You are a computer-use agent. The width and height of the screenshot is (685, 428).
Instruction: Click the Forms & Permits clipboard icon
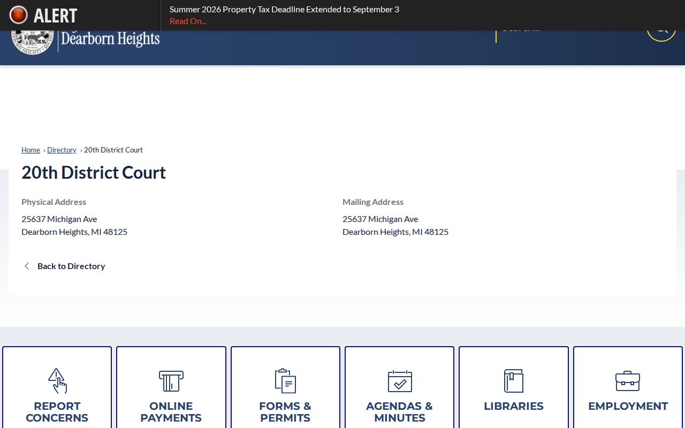tap(285, 381)
